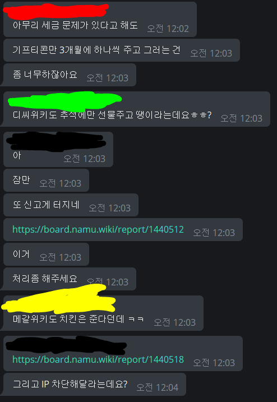The width and height of the screenshot is (277, 402).
Task: Select the message '또 신고게 터지네'
Action: pos(46,205)
